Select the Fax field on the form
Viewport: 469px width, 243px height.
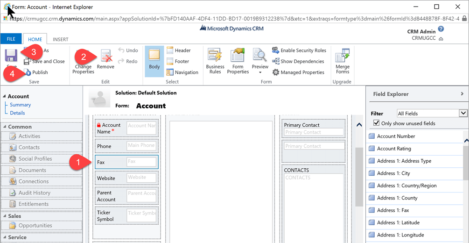[126, 162]
